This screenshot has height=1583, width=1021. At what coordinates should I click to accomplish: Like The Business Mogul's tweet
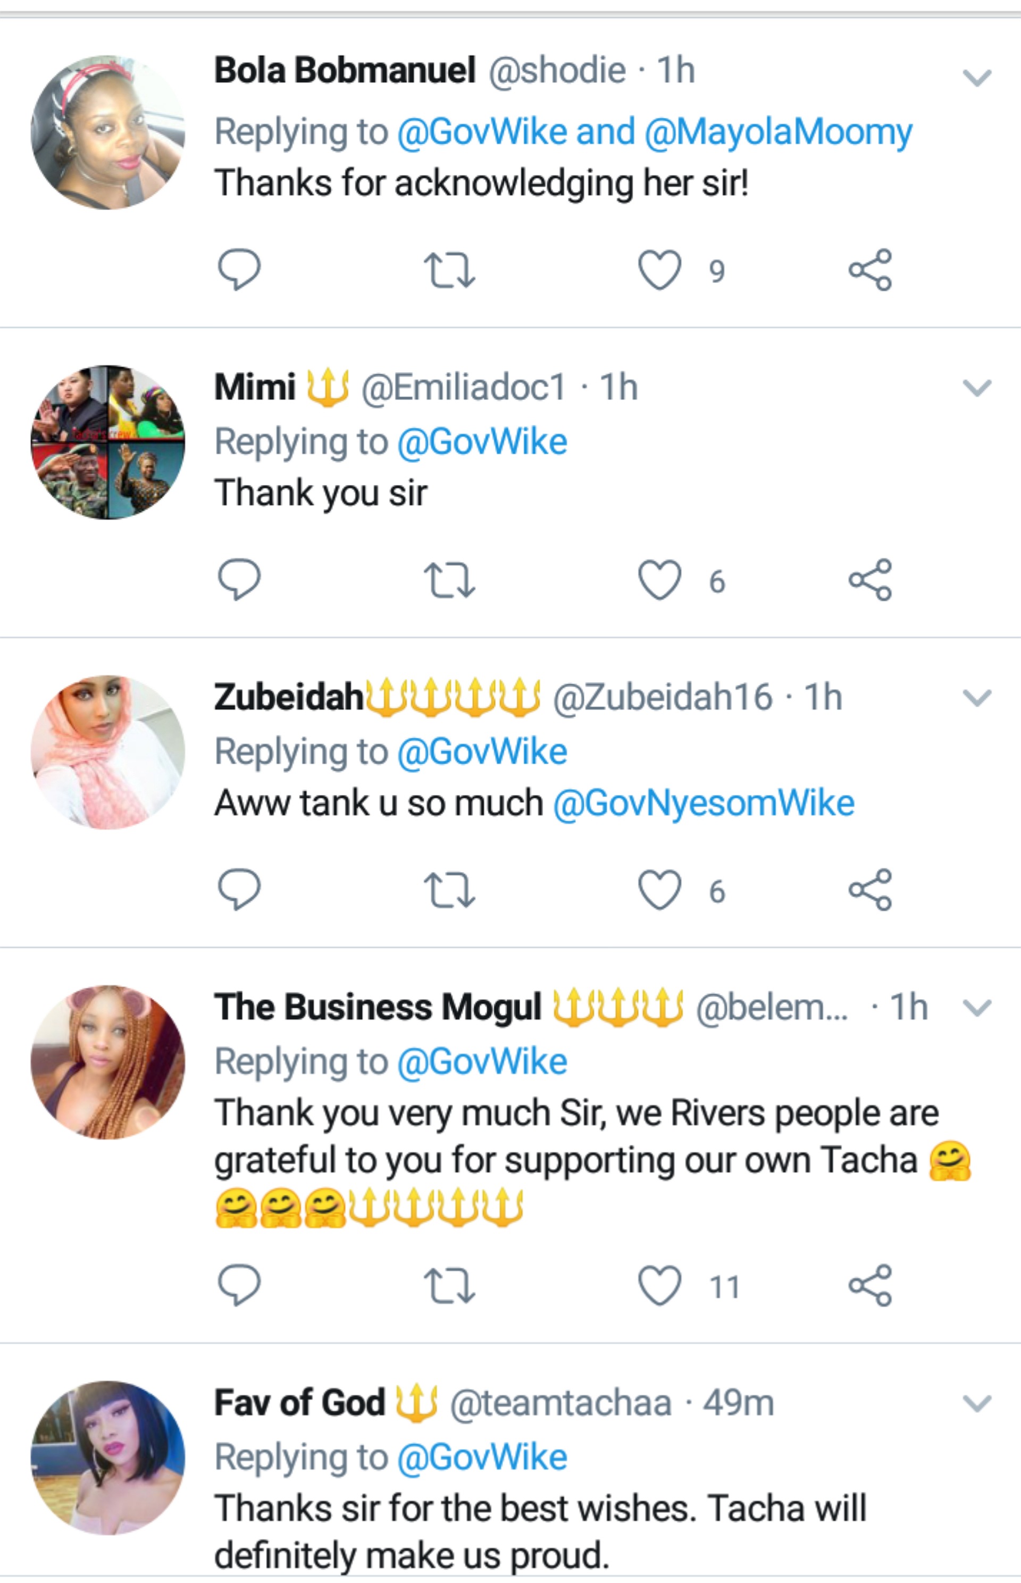660,1285
